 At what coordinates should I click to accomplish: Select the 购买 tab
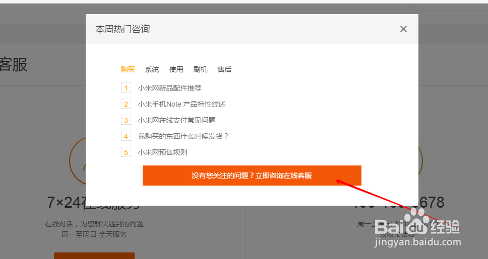pyautogui.click(x=128, y=69)
